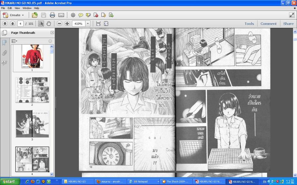Open the Attachments paperclip panel
297x185 pixels.
point(4,53)
